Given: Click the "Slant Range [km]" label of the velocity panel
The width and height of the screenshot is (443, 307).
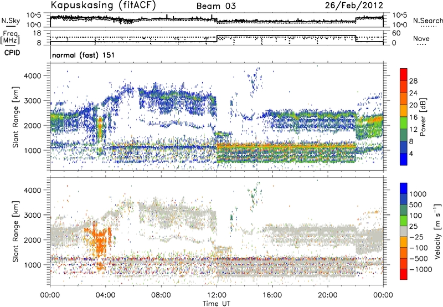Looking at the screenshot, I should pos(16,231).
